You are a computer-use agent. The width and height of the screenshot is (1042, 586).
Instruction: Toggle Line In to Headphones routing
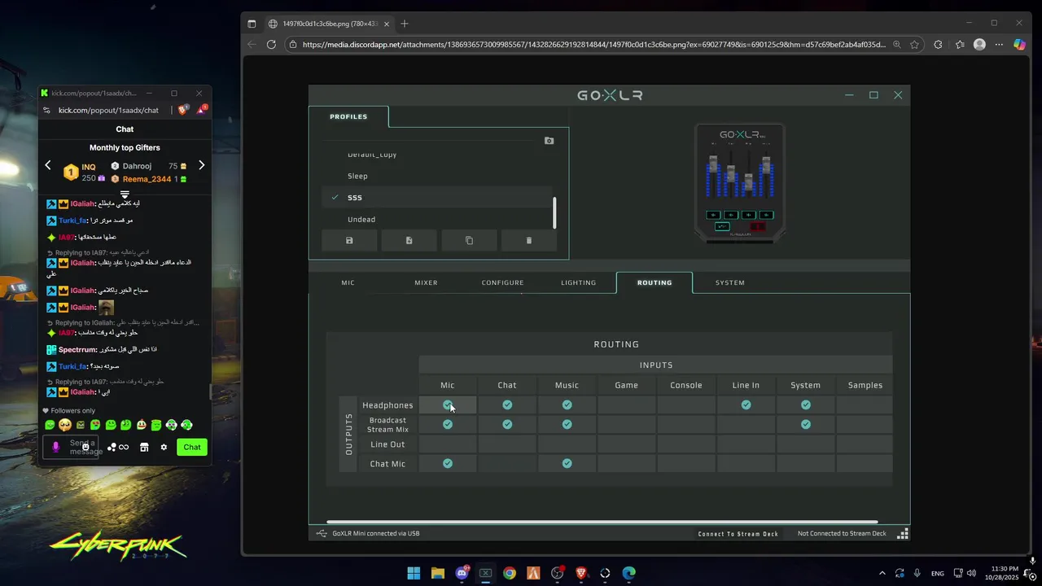(746, 405)
